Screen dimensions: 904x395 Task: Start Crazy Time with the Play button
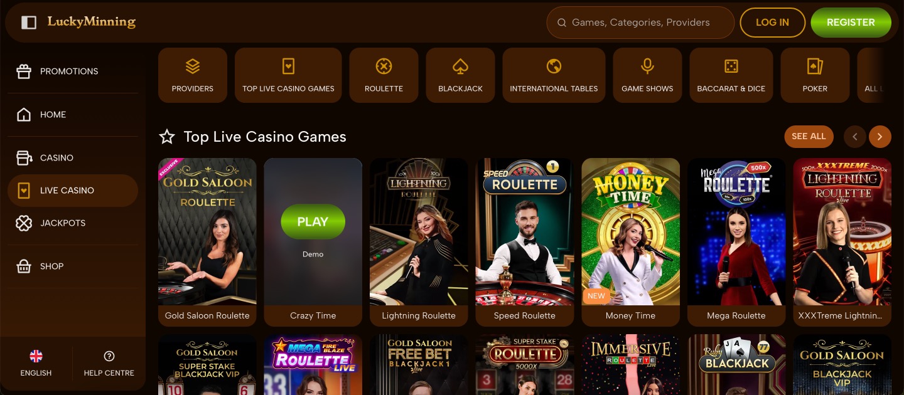[313, 222]
